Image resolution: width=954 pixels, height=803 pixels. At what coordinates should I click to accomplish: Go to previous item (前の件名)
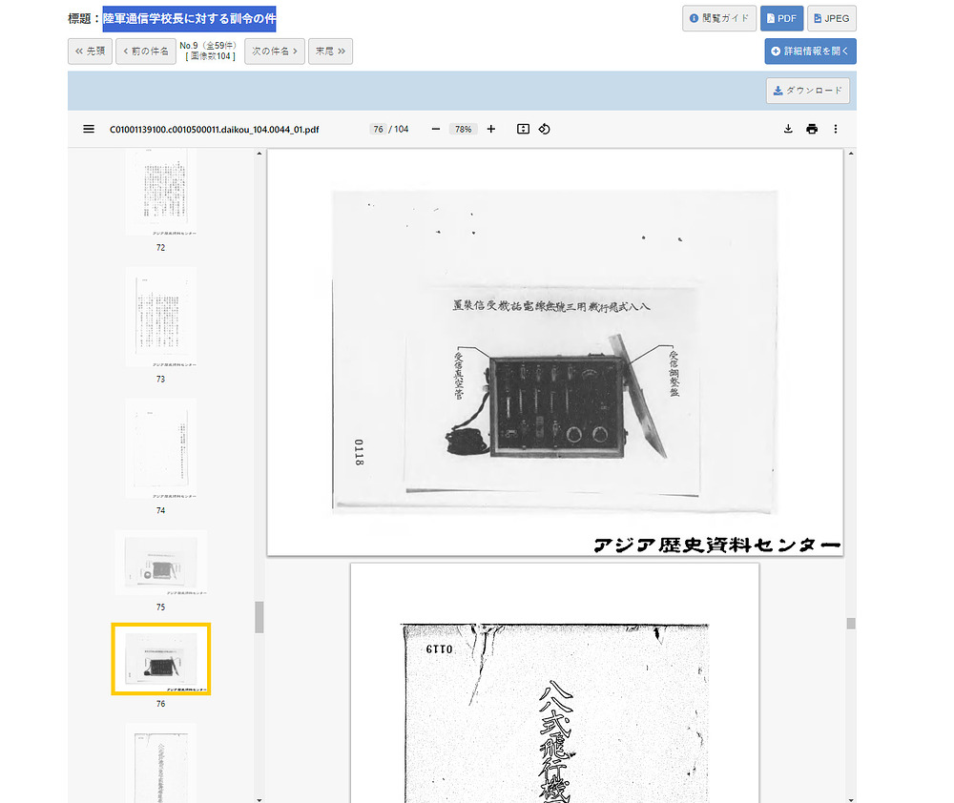pos(145,51)
